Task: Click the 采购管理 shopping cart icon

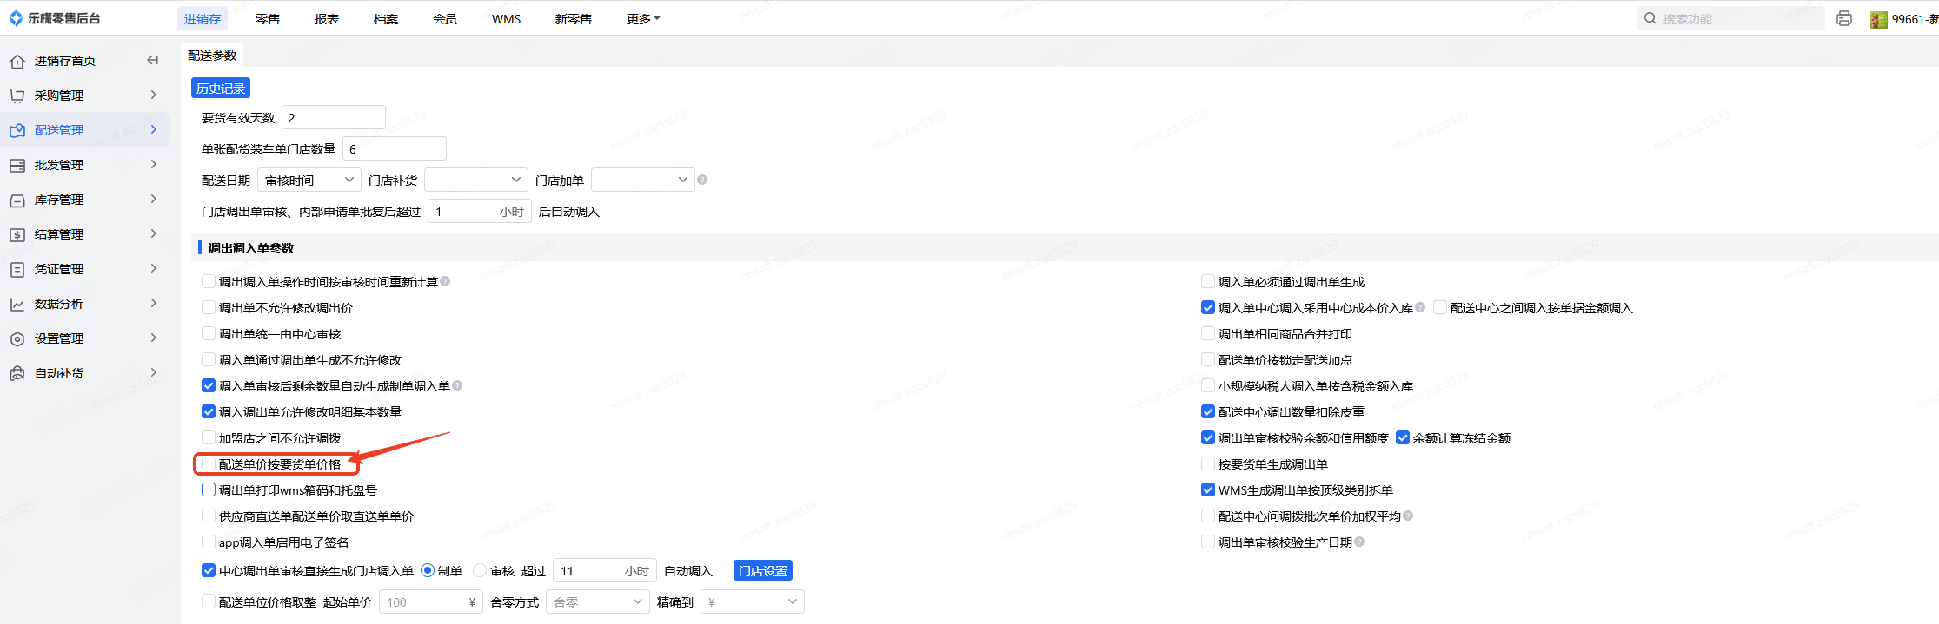Action: pyautogui.click(x=17, y=95)
